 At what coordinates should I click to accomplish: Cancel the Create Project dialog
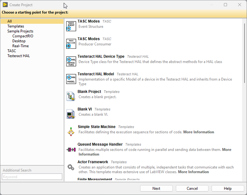click(192, 188)
